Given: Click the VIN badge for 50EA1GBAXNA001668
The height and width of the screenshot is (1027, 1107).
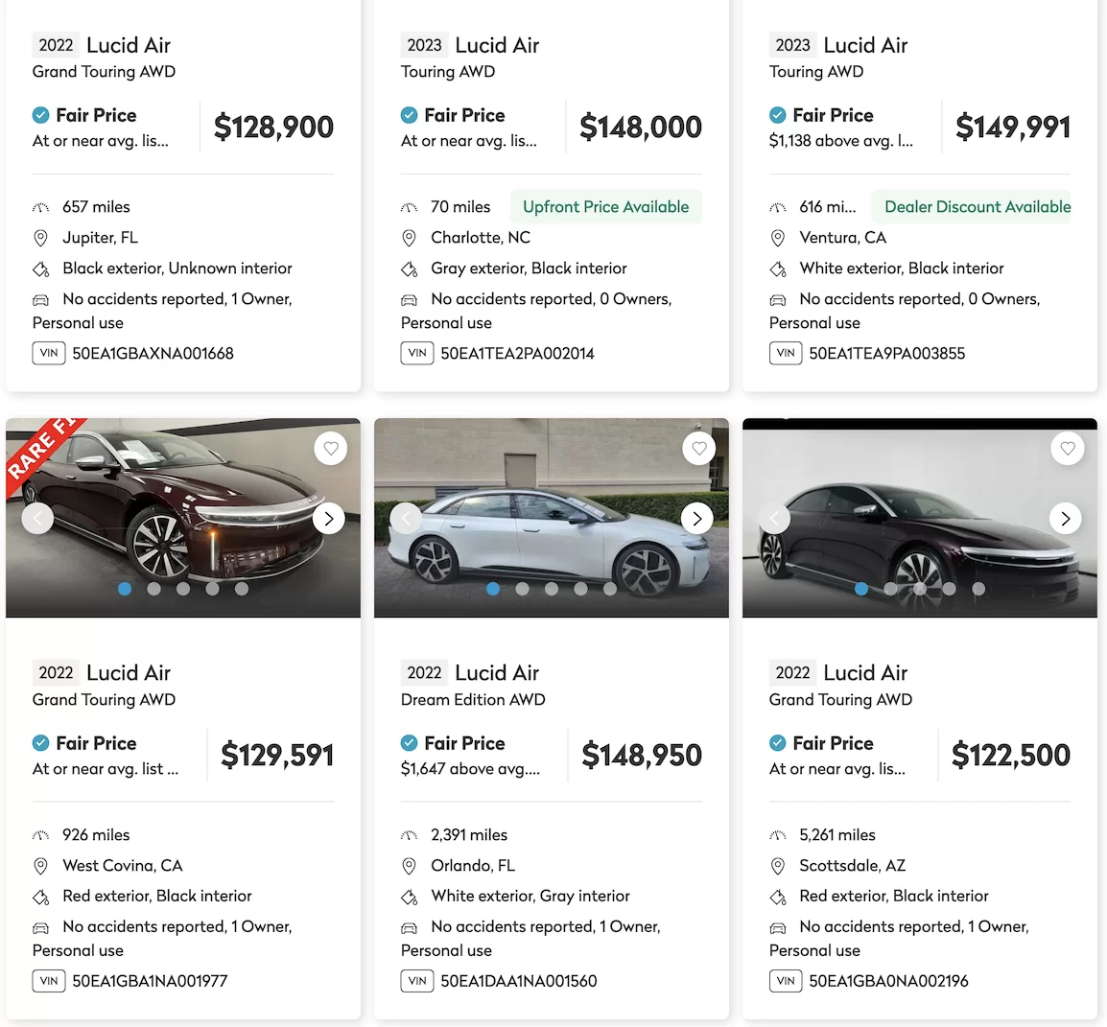Looking at the screenshot, I should pos(49,353).
